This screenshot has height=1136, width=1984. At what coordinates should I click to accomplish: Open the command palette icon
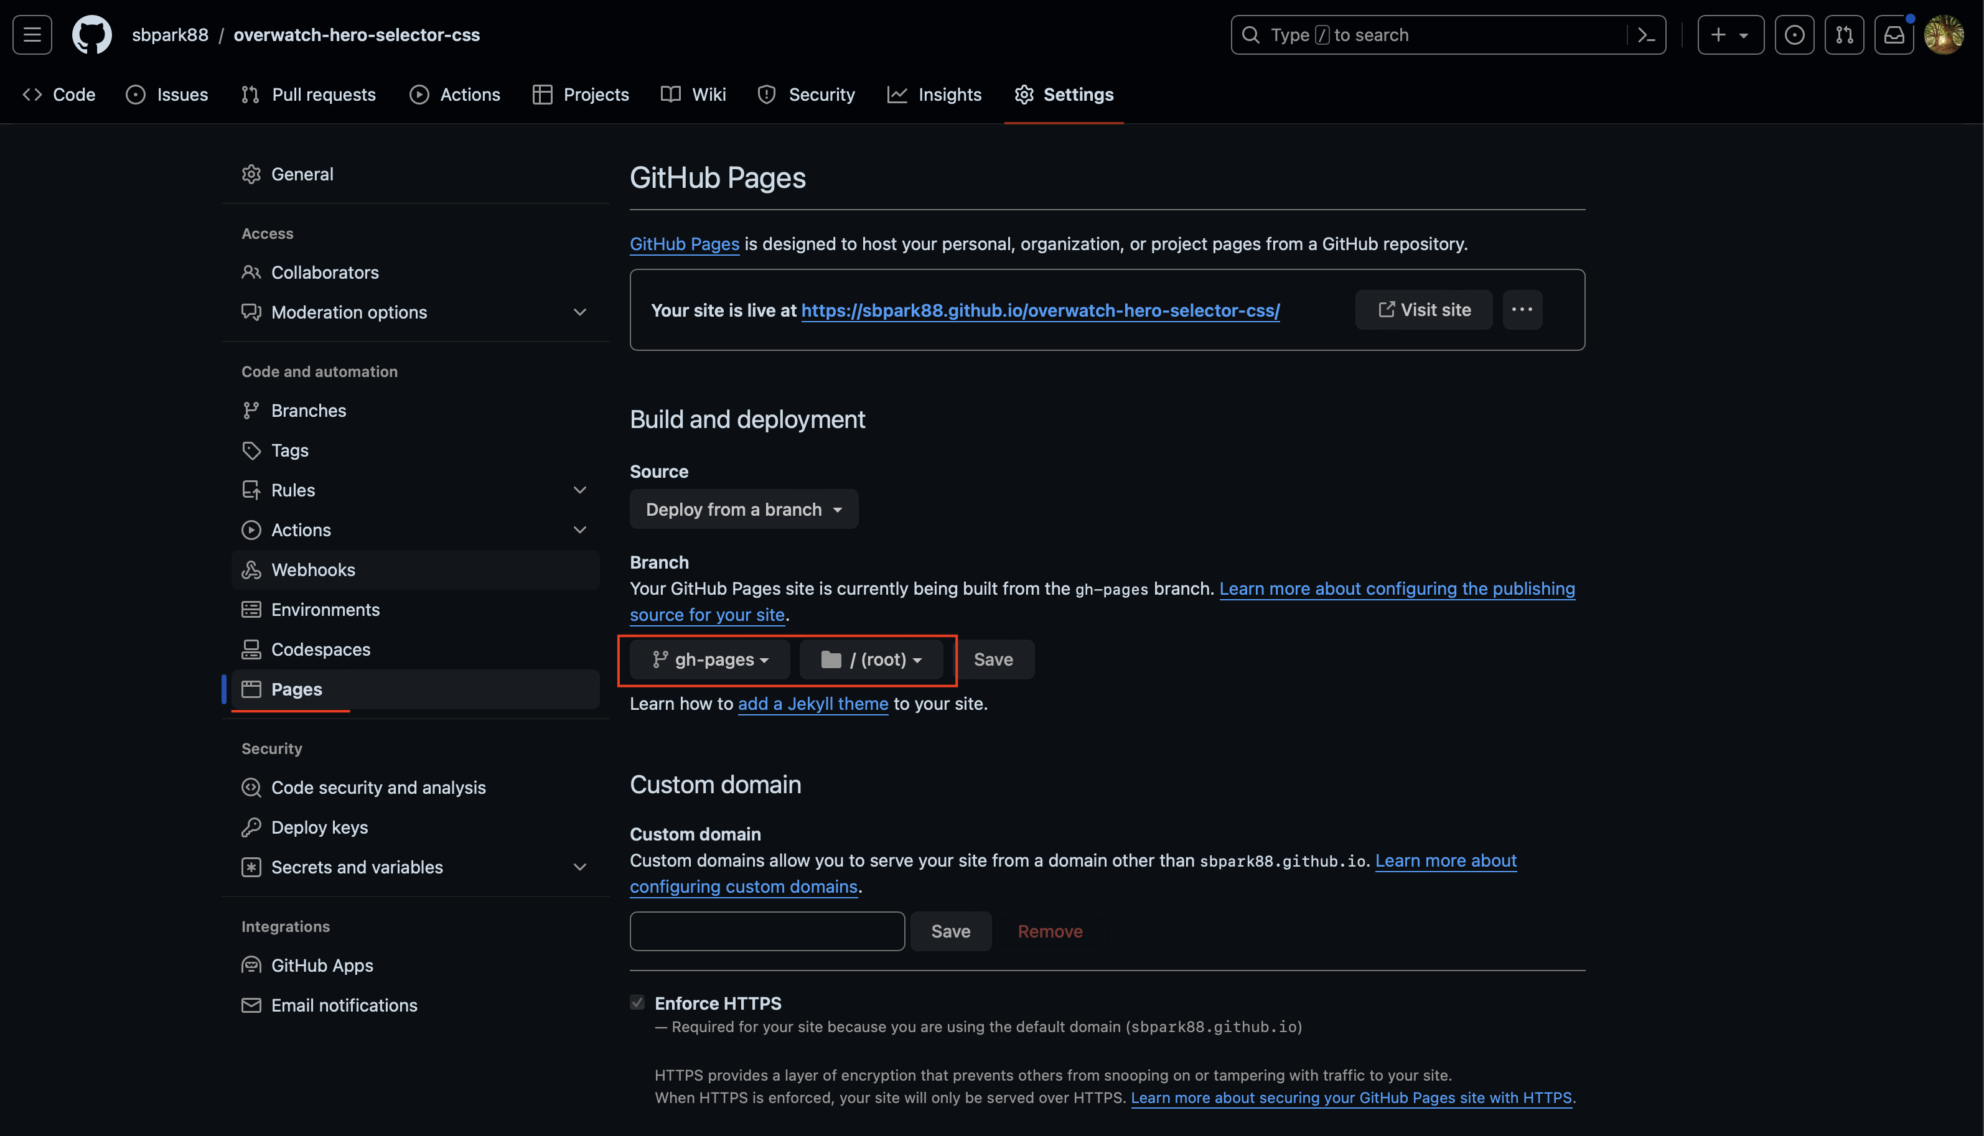pos(1646,34)
